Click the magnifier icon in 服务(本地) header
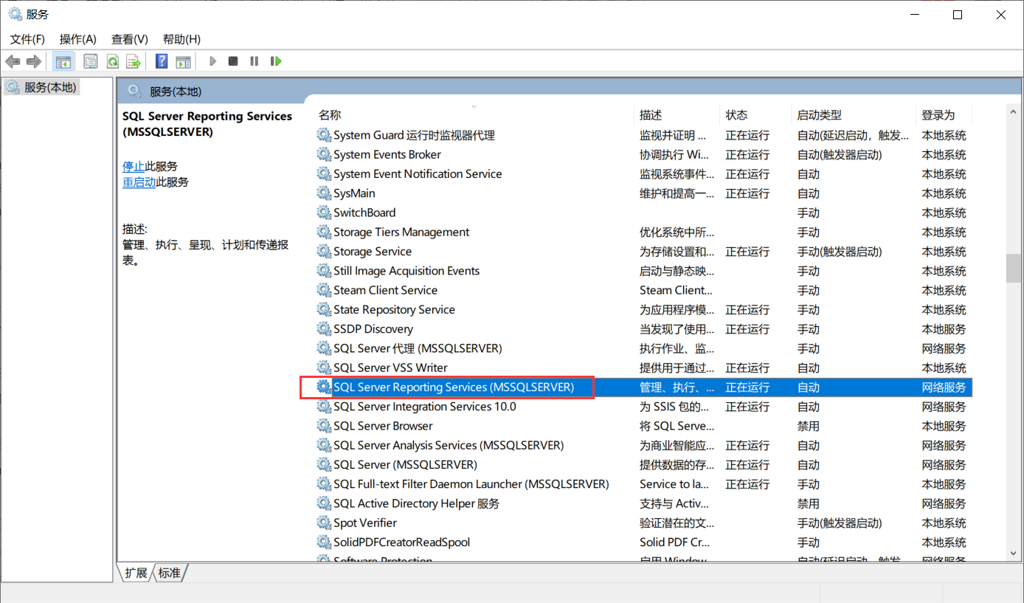Viewport: 1024px width, 603px height. click(x=134, y=92)
